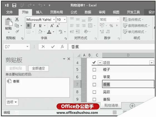The image size is (156, 117).
Task: Open the font name dropdown Microsoft YaHei
Action: (54, 19)
